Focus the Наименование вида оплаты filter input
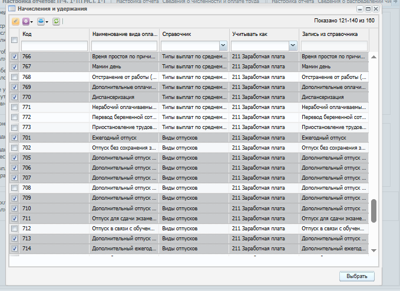400x291 pixels. [x=124, y=46]
